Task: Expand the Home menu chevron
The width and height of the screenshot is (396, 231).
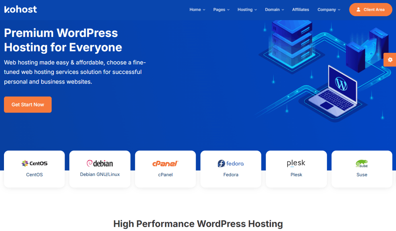Action: [x=204, y=10]
